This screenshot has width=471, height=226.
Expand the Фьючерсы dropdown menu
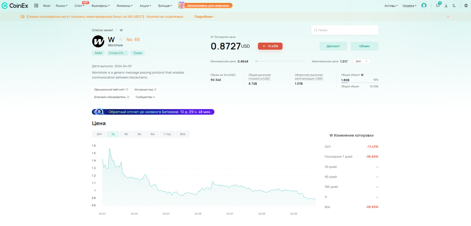[x=100, y=6]
